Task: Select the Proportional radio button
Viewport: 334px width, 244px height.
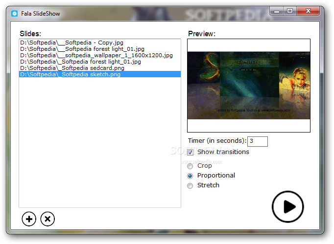Action: click(190, 176)
